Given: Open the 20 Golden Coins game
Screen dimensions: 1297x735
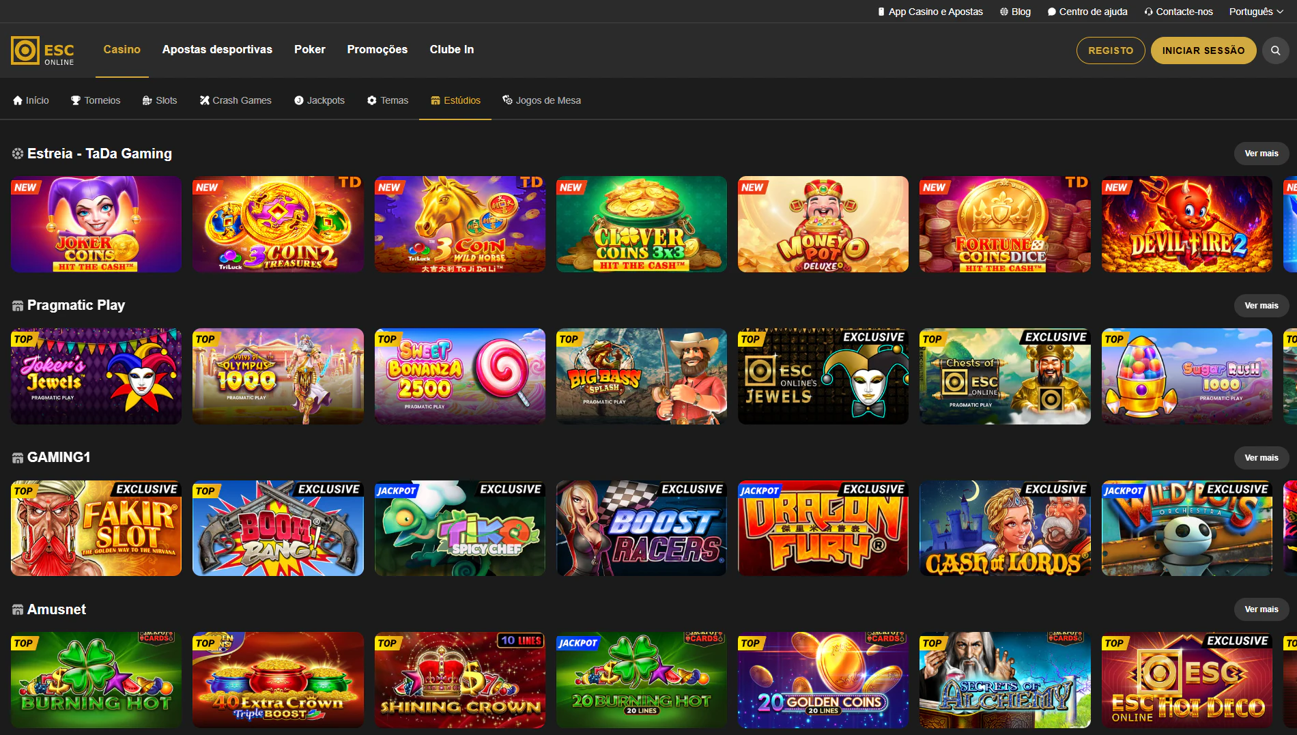Looking at the screenshot, I should 823,680.
